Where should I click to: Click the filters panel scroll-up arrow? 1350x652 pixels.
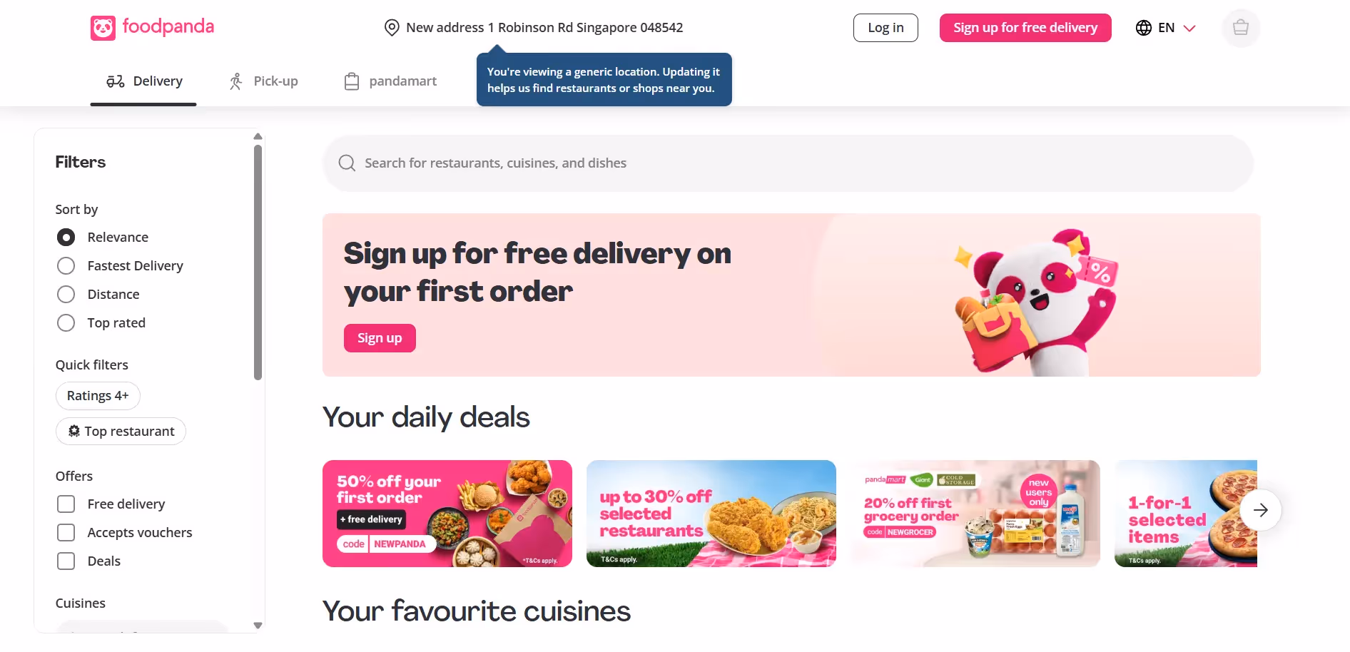click(x=258, y=136)
